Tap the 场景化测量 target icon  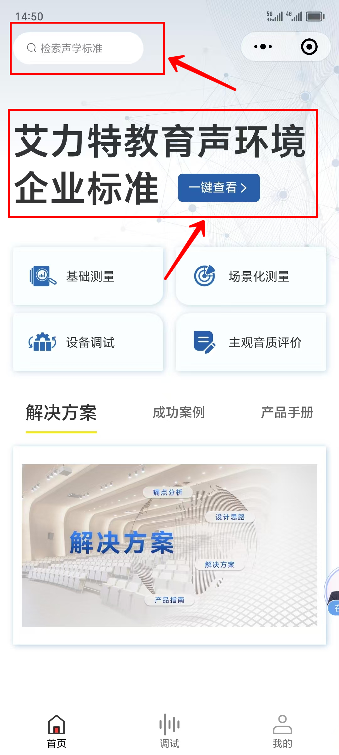pos(205,276)
